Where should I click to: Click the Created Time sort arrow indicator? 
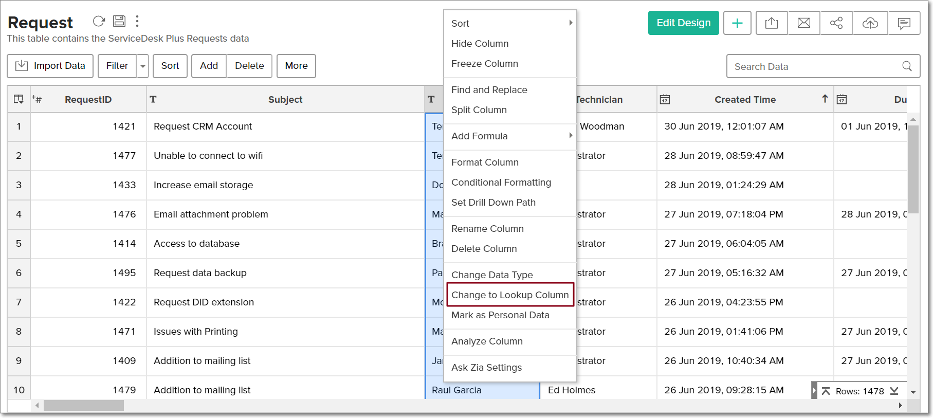[x=825, y=99]
